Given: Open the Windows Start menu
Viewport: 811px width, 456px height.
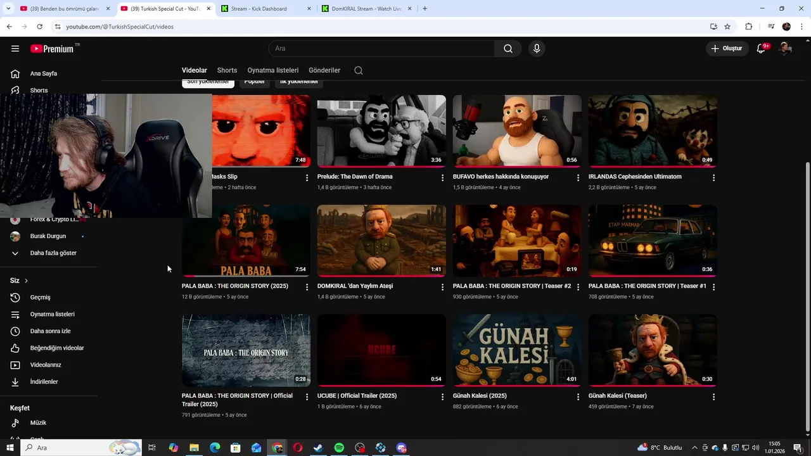Looking at the screenshot, I should coord(10,448).
